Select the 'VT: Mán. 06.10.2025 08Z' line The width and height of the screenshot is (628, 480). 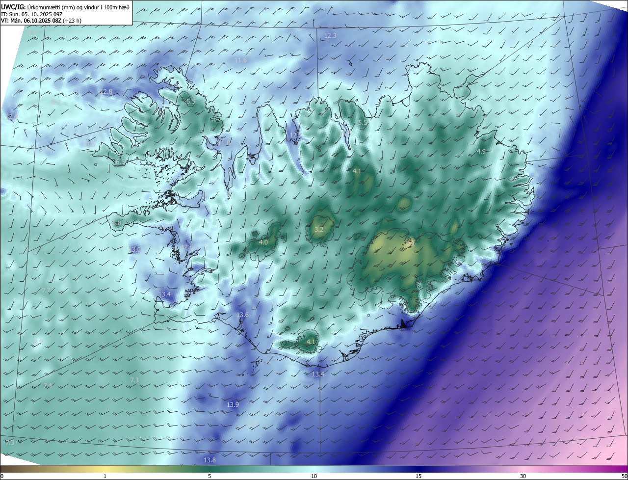click(31, 21)
